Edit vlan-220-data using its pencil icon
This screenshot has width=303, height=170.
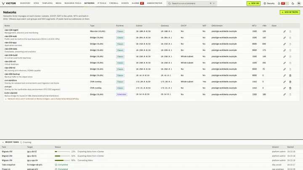click(284, 50)
